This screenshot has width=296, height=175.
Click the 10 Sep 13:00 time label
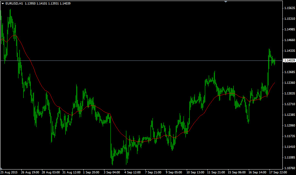(x=196, y=172)
